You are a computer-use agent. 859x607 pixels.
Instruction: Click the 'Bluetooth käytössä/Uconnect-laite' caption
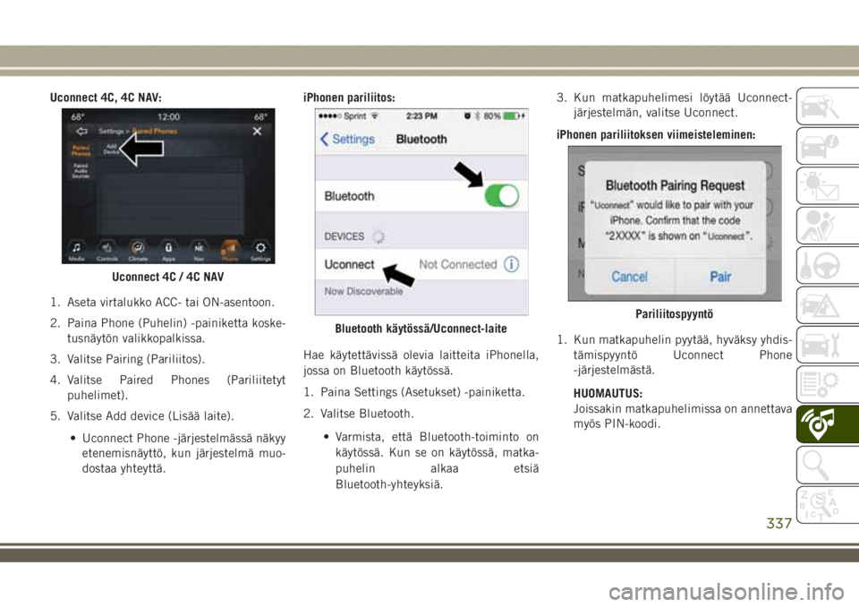tap(421, 329)
